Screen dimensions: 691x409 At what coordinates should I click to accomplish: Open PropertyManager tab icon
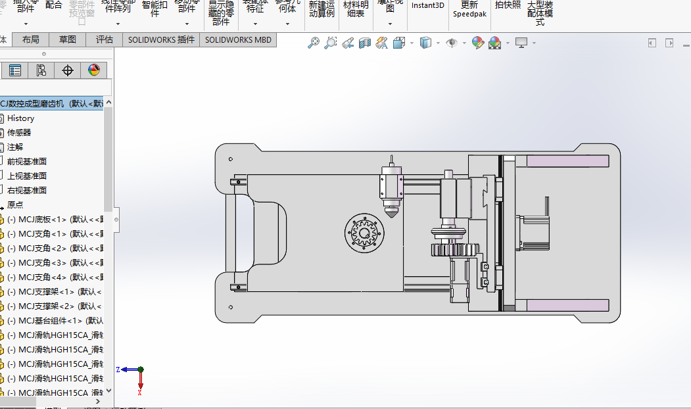click(15, 70)
